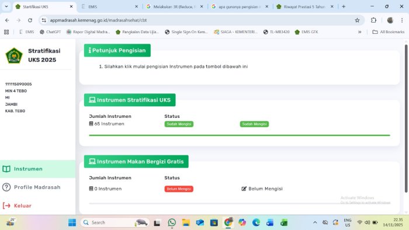Click the red Belum Mengisi status badge
Viewport: 409px width, 230px height.
[x=179, y=189]
